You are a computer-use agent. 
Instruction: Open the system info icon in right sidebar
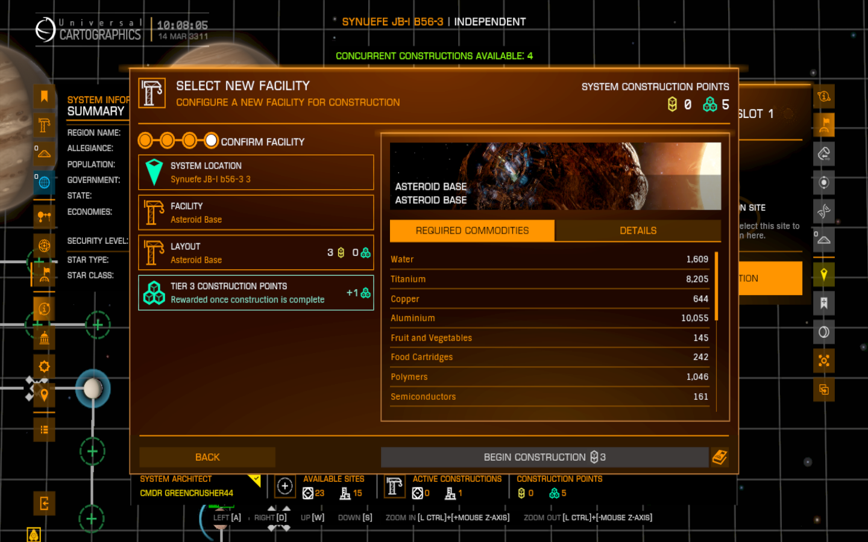point(824,96)
